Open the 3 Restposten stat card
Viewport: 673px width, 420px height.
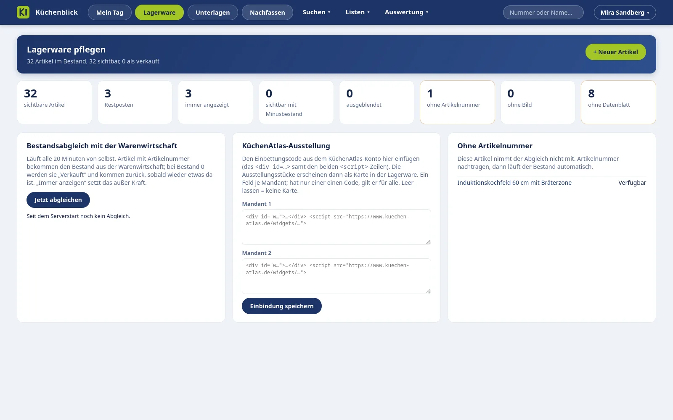[x=135, y=102]
